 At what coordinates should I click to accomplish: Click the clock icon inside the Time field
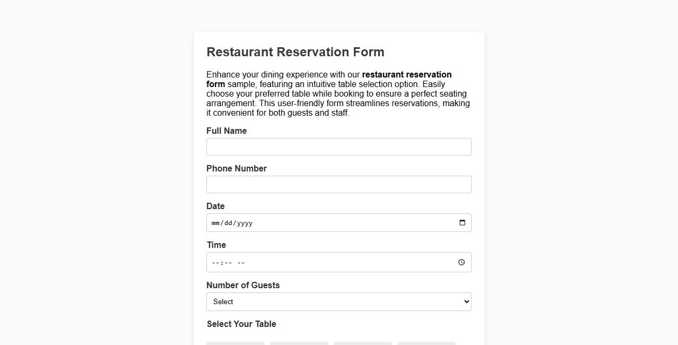click(460, 262)
